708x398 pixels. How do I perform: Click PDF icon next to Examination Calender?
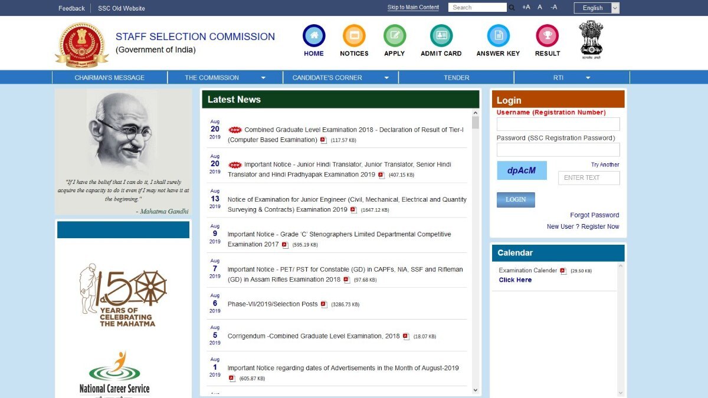pos(563,271)
